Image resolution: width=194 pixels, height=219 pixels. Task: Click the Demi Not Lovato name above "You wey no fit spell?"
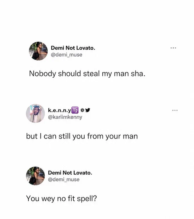coord(70,173)
